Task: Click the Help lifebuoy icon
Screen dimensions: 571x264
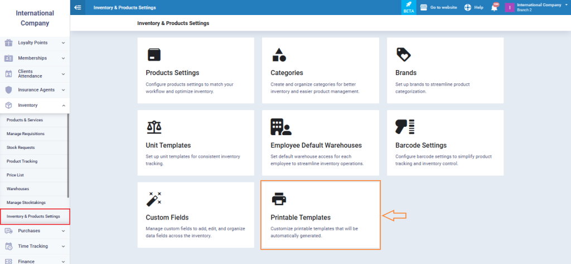Action: point(468,8)
